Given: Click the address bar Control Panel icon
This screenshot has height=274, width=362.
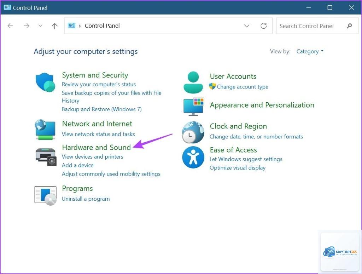Looking at the screenshot, I should [71, 26].
